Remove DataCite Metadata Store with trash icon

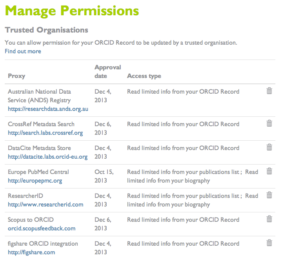click(269, 147)
